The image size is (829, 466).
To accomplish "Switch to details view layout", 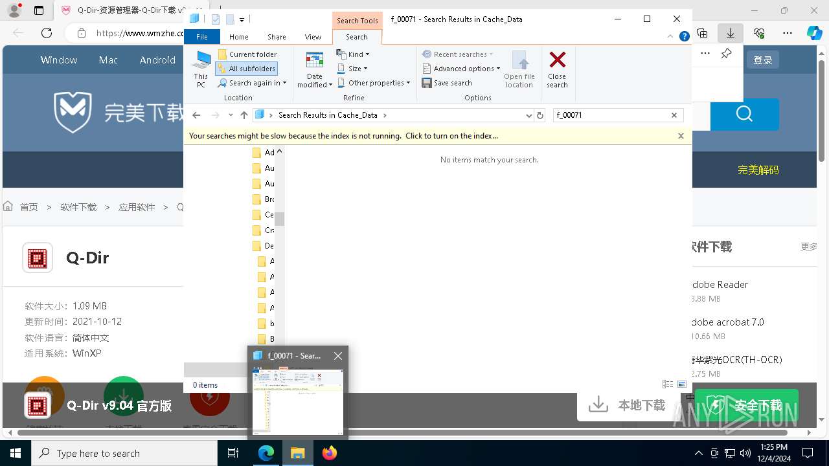I will 668,384.
